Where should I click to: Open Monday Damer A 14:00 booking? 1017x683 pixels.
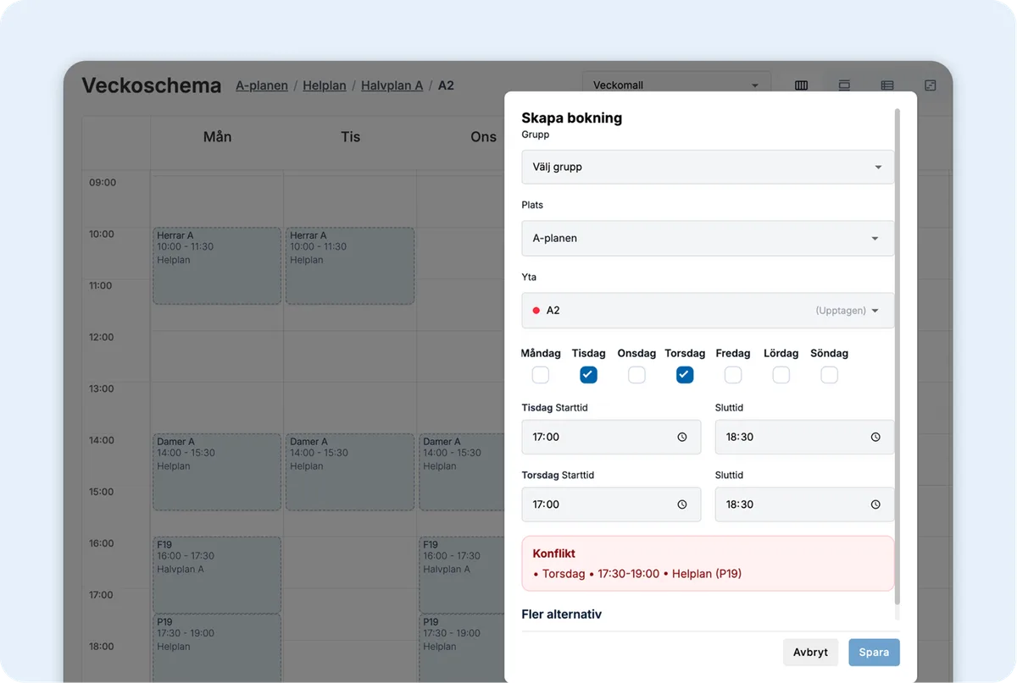point(217,472)
